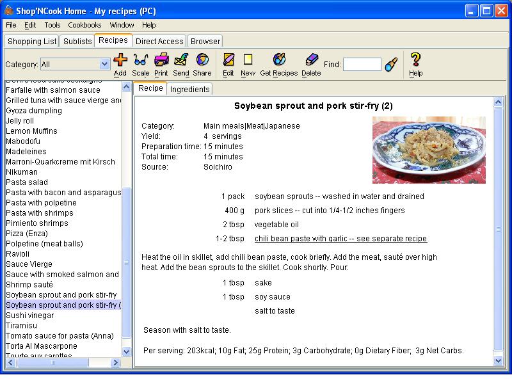This screenshot has height=384, width=512.
Task: Switch to the Ingredients tab
Action: point(189,89)
